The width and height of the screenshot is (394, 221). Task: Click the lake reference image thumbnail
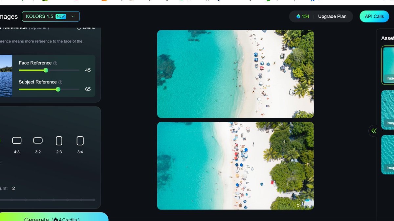(6, 76)
